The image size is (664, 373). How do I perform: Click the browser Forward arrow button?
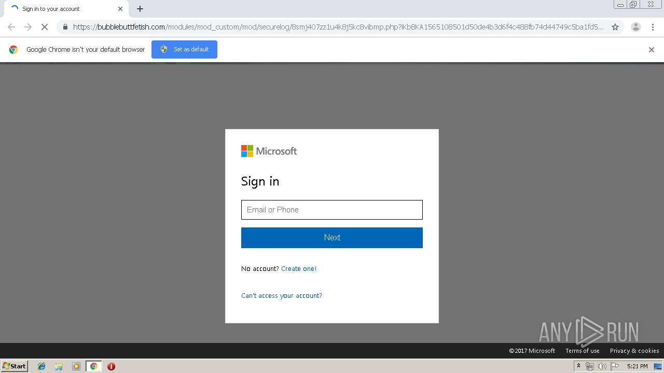click(28, 27)
